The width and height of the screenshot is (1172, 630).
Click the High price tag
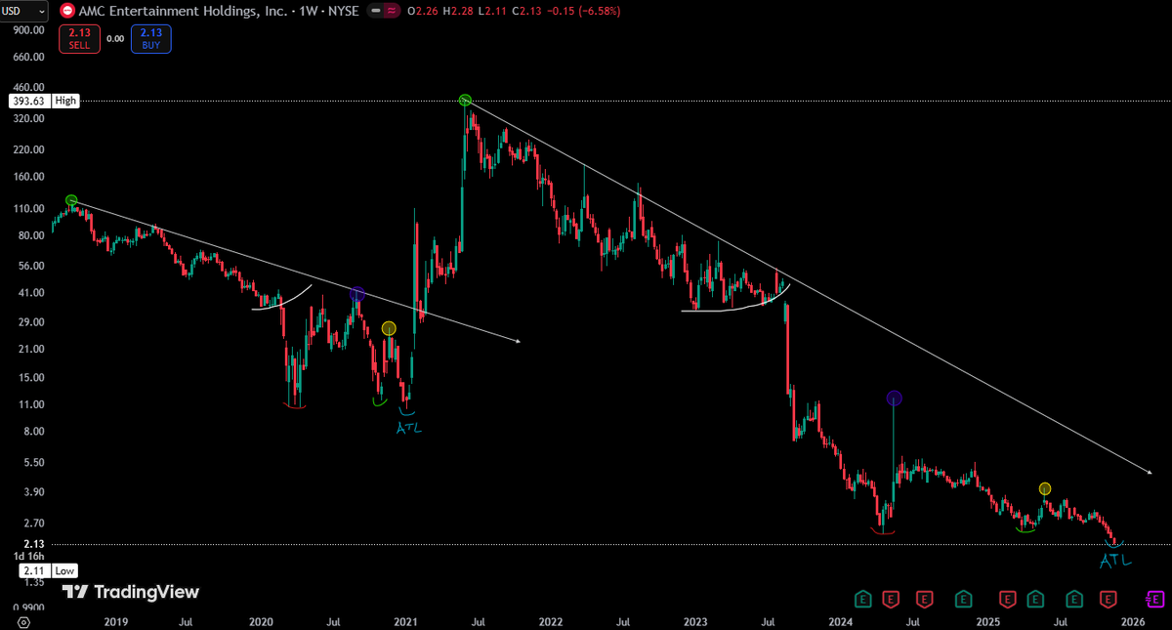point(65,101)
